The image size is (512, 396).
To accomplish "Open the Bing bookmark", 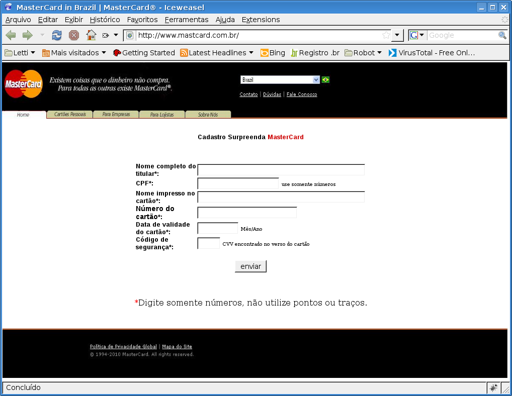I will 273,53.
